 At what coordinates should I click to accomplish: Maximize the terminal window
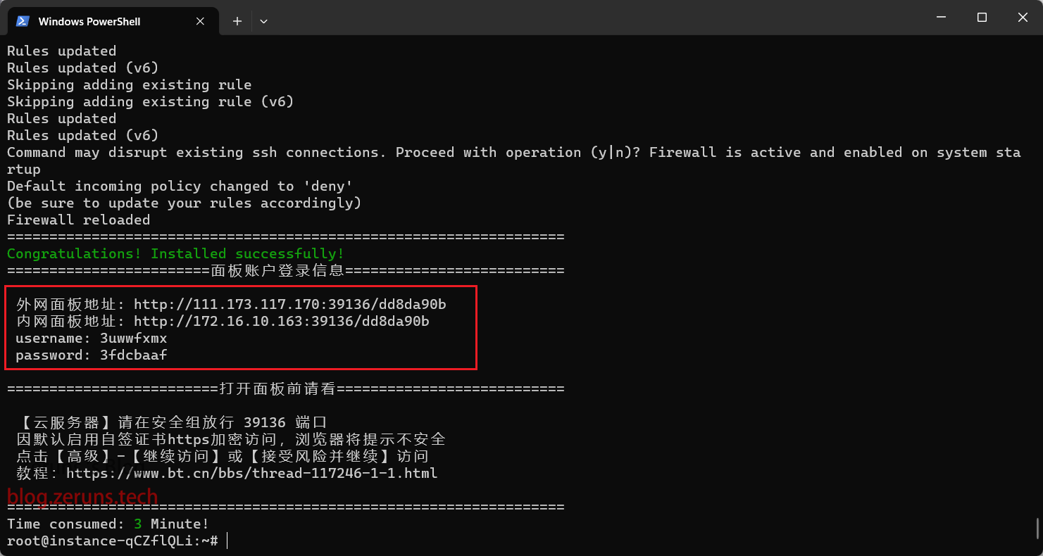pos(982,17)
